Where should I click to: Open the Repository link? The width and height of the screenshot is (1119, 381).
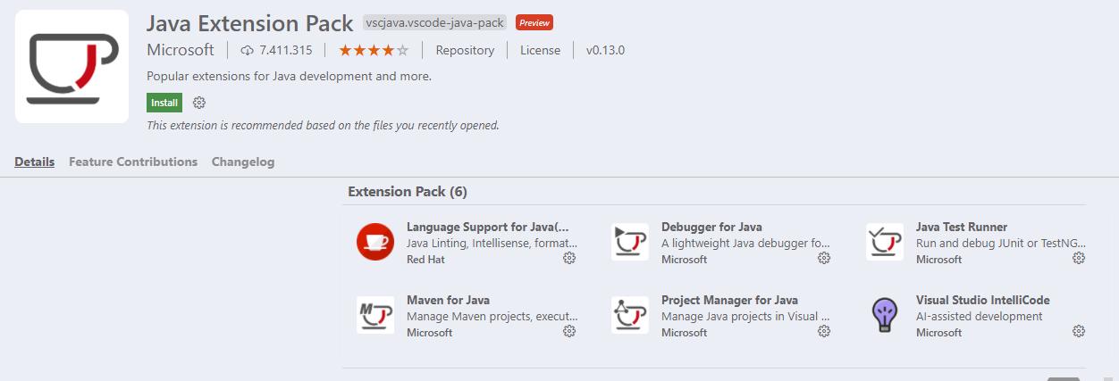(x=465, y=50)
